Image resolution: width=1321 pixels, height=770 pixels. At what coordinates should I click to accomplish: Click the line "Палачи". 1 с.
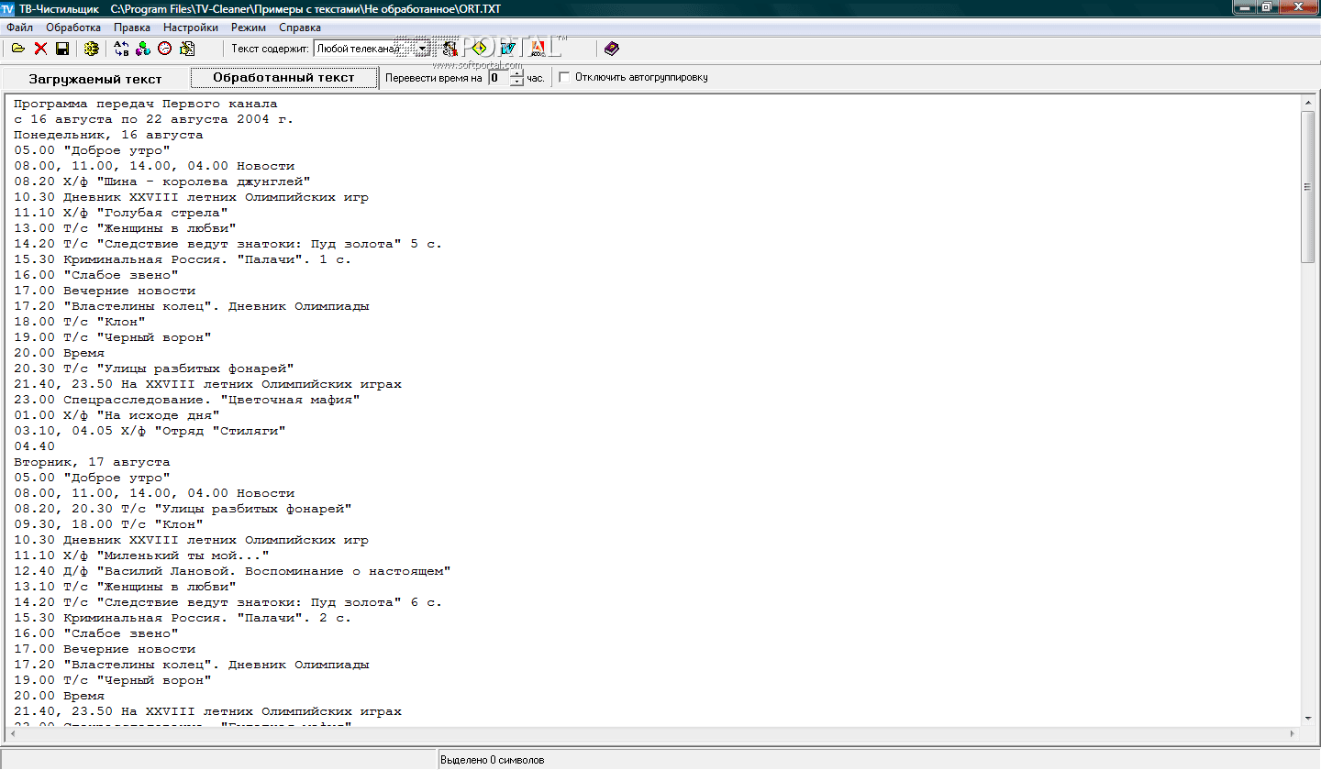(x=183, y=259)
